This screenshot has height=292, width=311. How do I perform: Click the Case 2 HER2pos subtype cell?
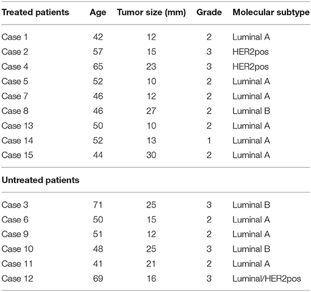[251, 52]
